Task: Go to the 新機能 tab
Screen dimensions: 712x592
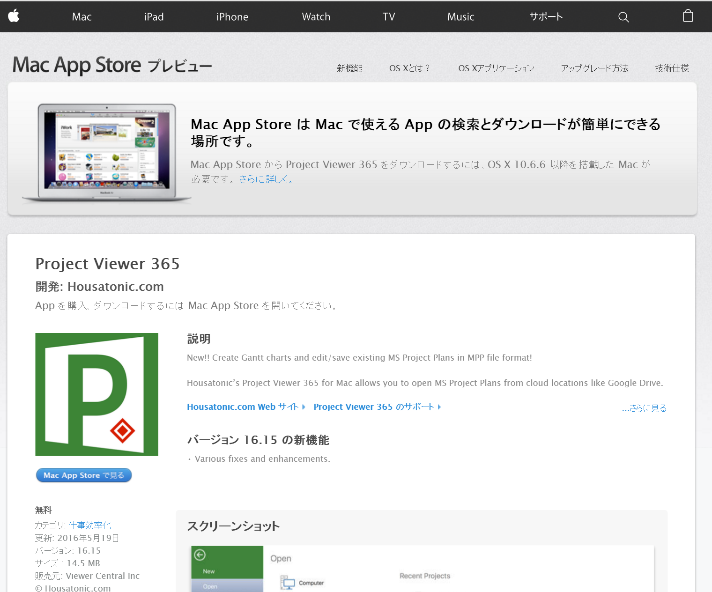Action: pyautogui.click(x=350, y=68)
